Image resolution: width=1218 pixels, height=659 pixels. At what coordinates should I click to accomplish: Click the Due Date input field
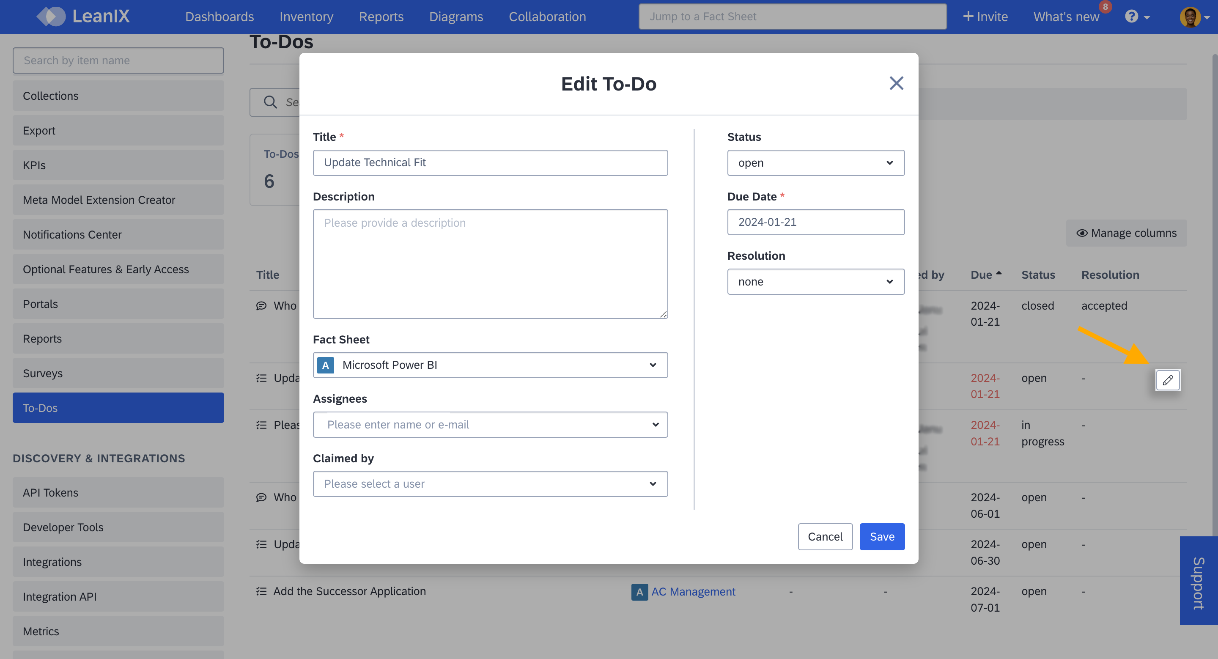[815, 222]
